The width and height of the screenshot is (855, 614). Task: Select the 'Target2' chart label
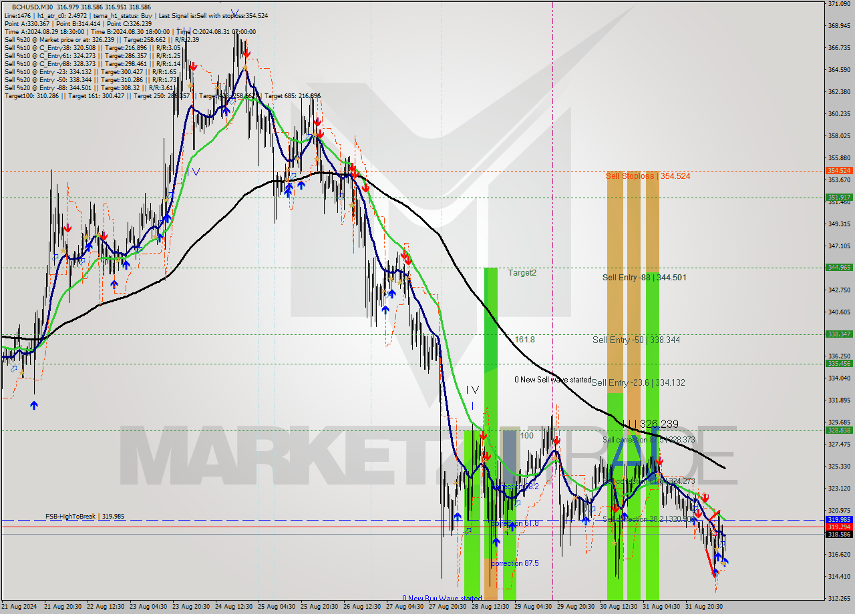(522, 273)
